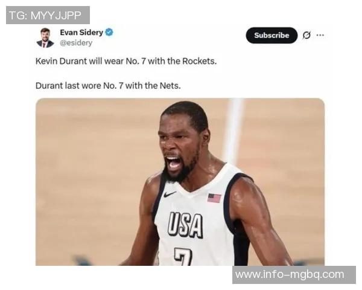Viewport: 362px width, 290px height.
Task: Click the USA lettering on the jersey
Action: 185,225
